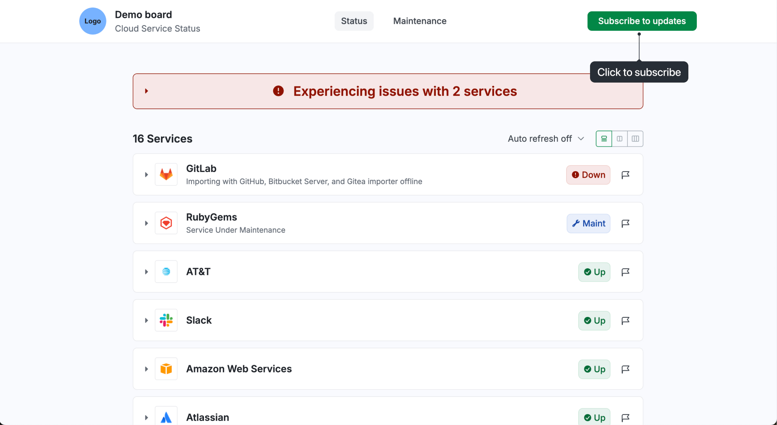Click the flag icon for Slack
This screenshot has height=425, width=777.
tap(625, 321)
